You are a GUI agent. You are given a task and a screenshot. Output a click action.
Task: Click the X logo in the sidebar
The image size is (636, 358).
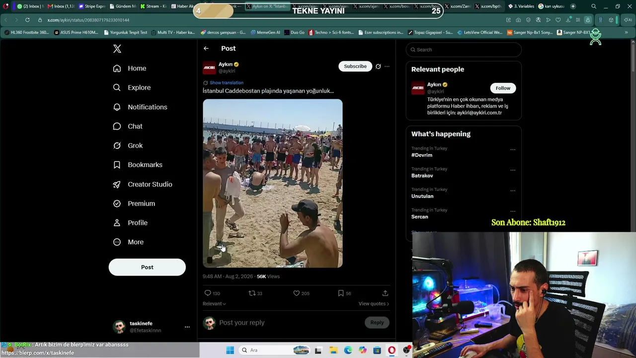pyautogui.click(x=117, y=49)
